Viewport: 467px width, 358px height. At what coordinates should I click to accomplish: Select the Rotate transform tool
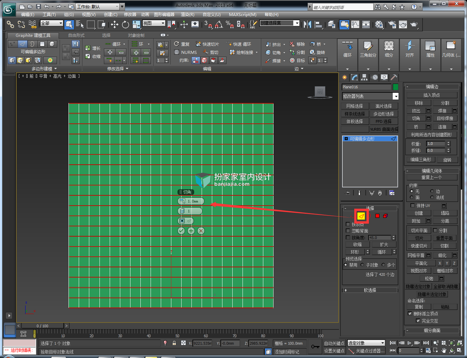tap(125, 24)
